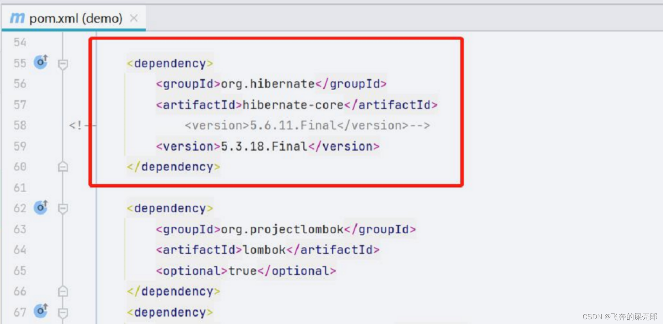Click the gutter override icon on line 55
This screenshot has height=324, width=663.
41,62
